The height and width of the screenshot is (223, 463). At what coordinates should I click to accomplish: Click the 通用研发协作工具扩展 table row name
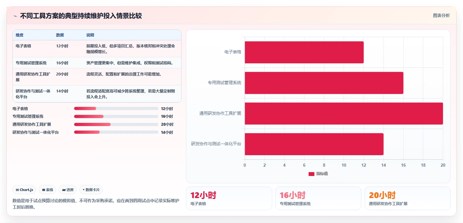pyautogui.click(x=33, y=77)
